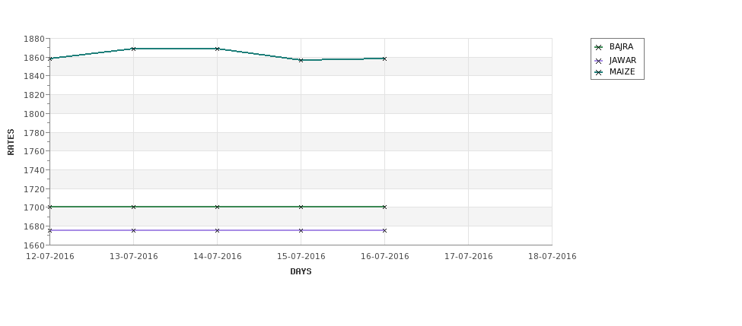Select the MAIZE data point at 16-07-2016

click(x=384, y=59)
